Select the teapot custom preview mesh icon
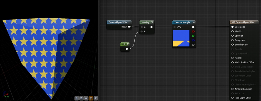Image resolution: width=261 pixels, height=101 pixels. tap(96, 98)
